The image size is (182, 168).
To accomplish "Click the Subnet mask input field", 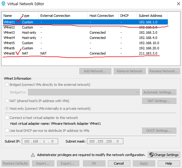I will pos(105,141).
